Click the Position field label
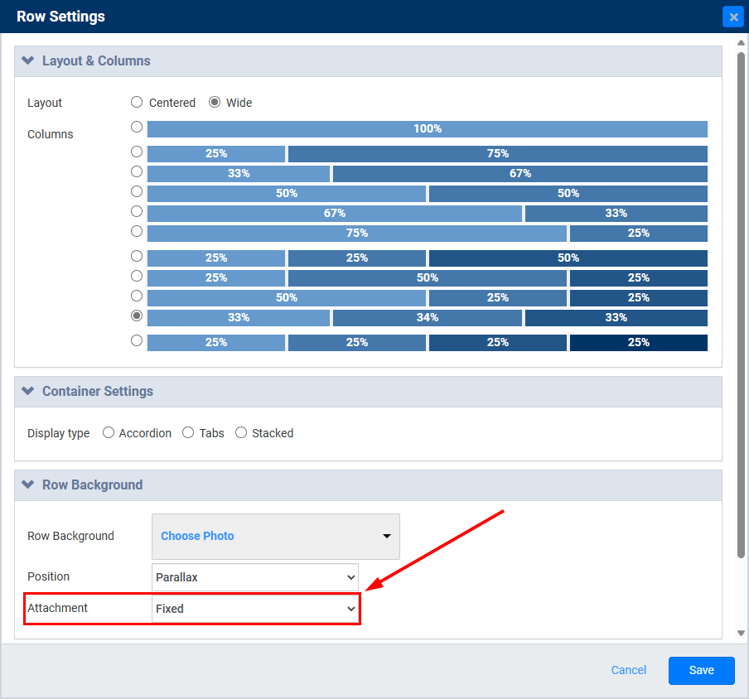 (x=48, y=576)
